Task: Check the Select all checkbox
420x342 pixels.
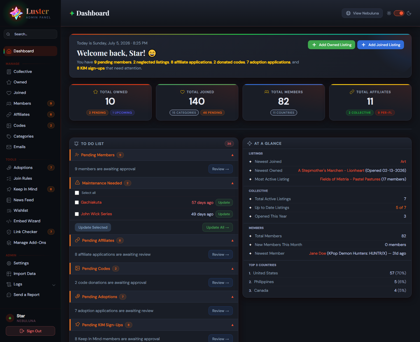Action: click(x=77, y=193)
